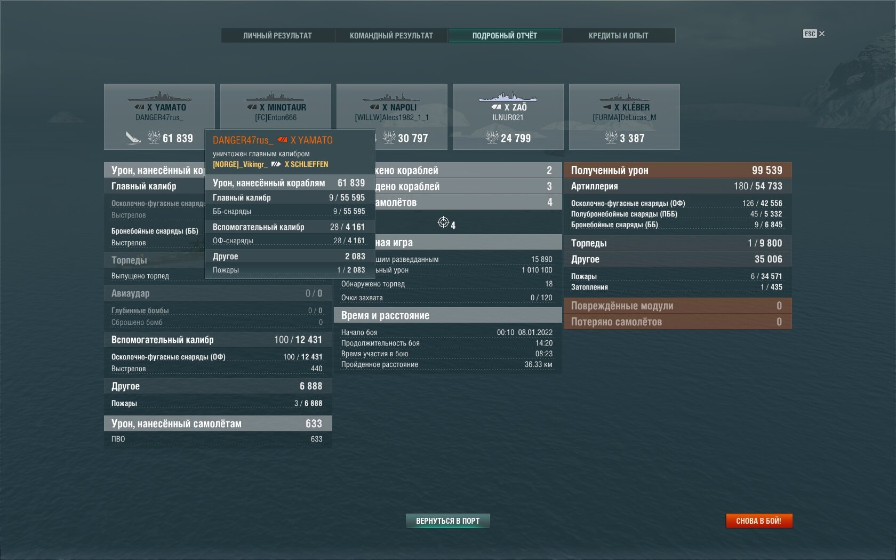The height and width of the screenshot is (560, 896).
Task: Select the X KLÉBER ship card
Action: click(624, 116)
